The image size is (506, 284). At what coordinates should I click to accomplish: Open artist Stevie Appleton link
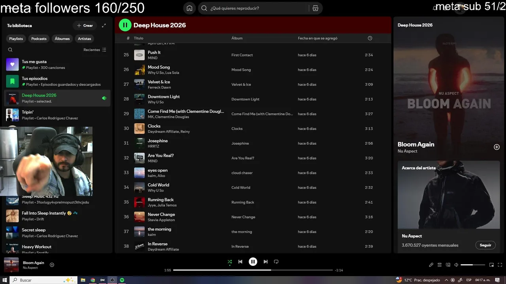point(161,220)
